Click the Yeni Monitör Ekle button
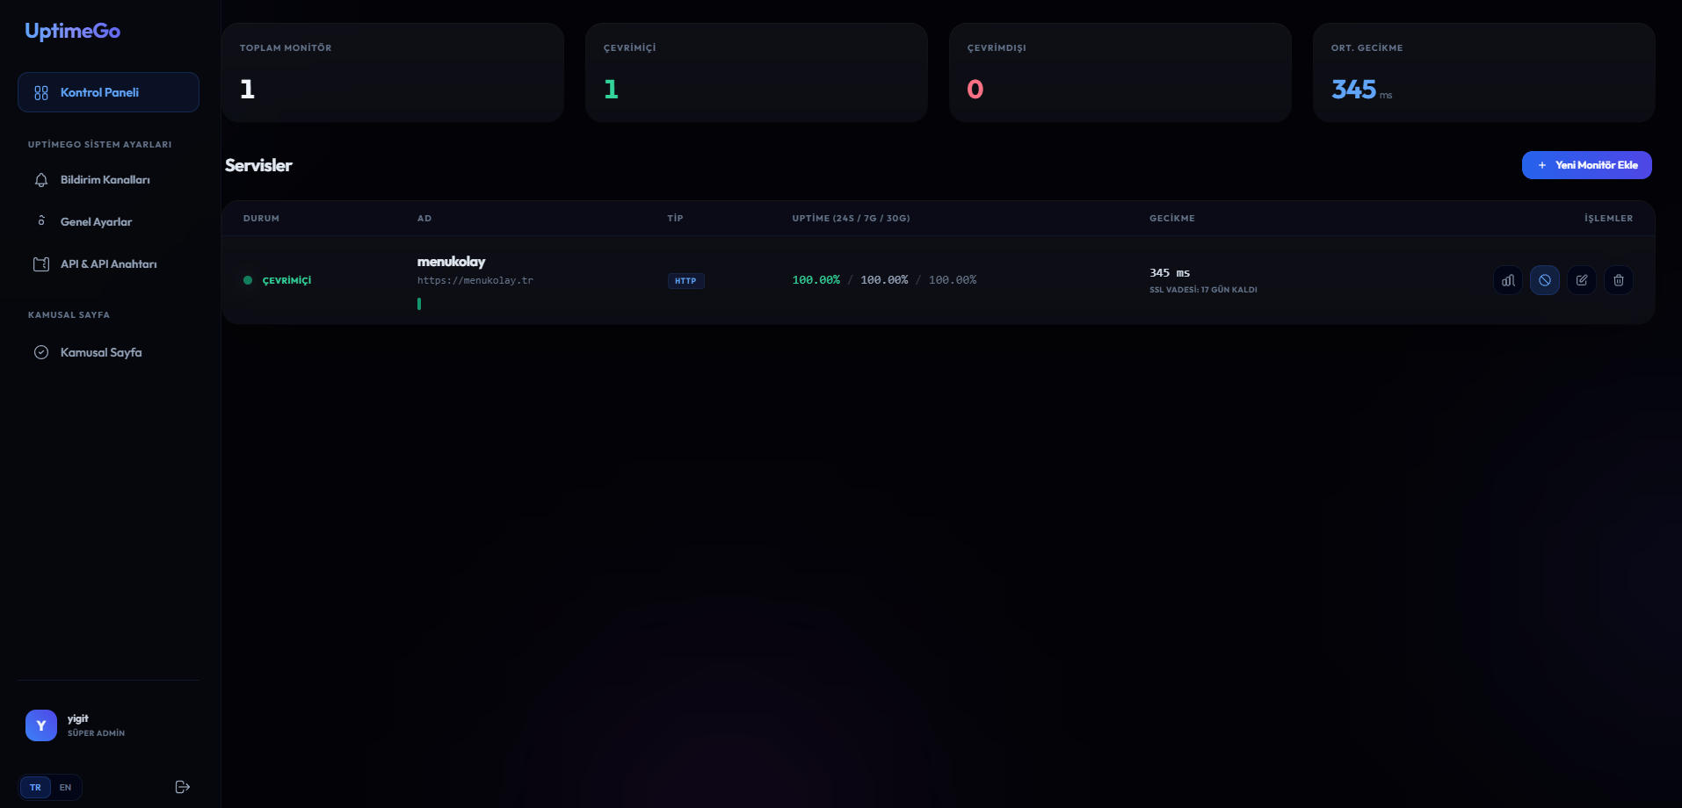This screenshot has width=1682, height=808. (1587, 165)
